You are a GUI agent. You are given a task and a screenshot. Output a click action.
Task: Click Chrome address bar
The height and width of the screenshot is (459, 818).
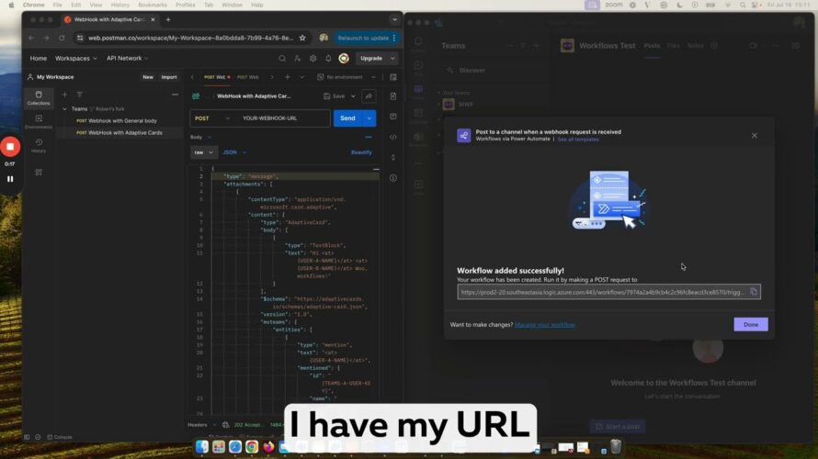coord(190,38)
